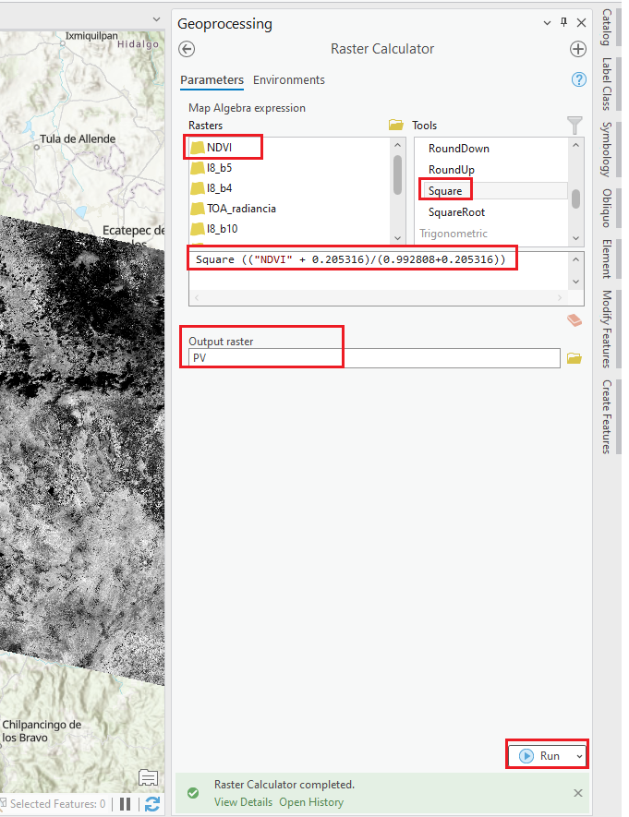Open History from completion message
This screenshot has height=817, width=629.
(x=310, y=802)
